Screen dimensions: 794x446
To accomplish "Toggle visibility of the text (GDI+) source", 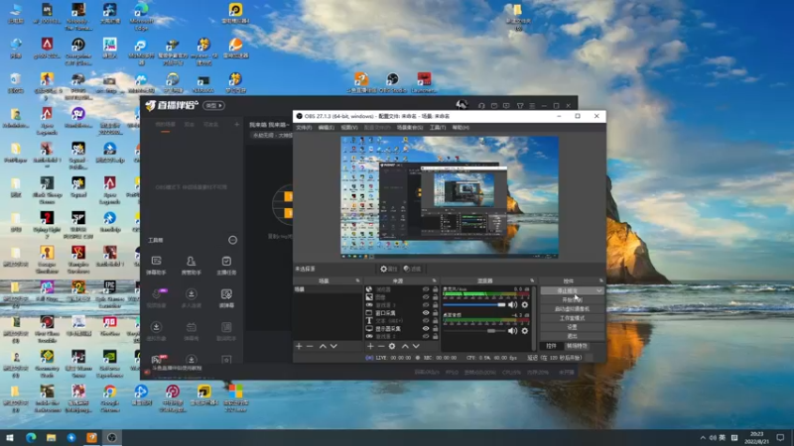I will coord(426,320).
